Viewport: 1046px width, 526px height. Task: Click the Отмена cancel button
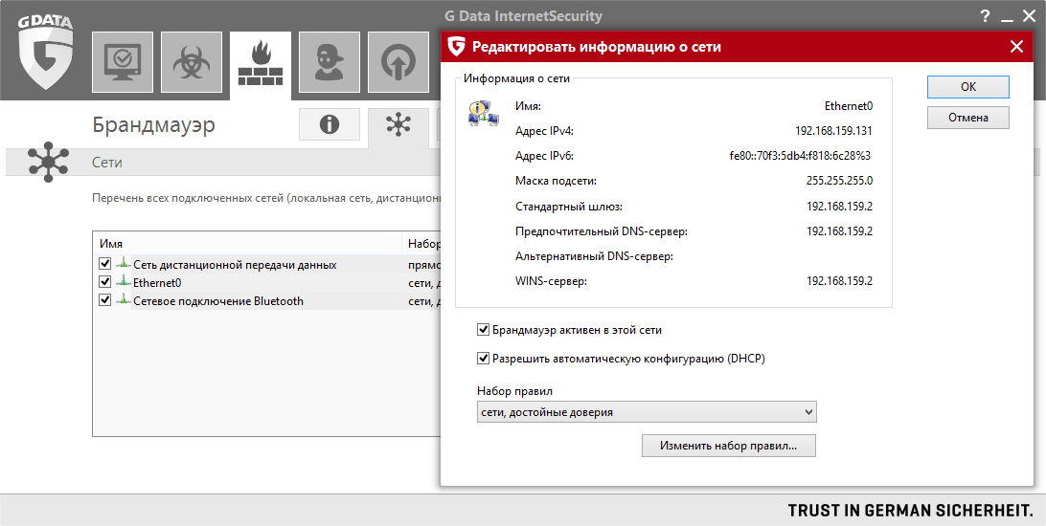[967, 118]
